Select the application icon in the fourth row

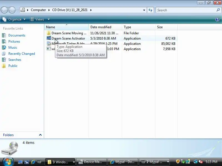coord(49,49)
